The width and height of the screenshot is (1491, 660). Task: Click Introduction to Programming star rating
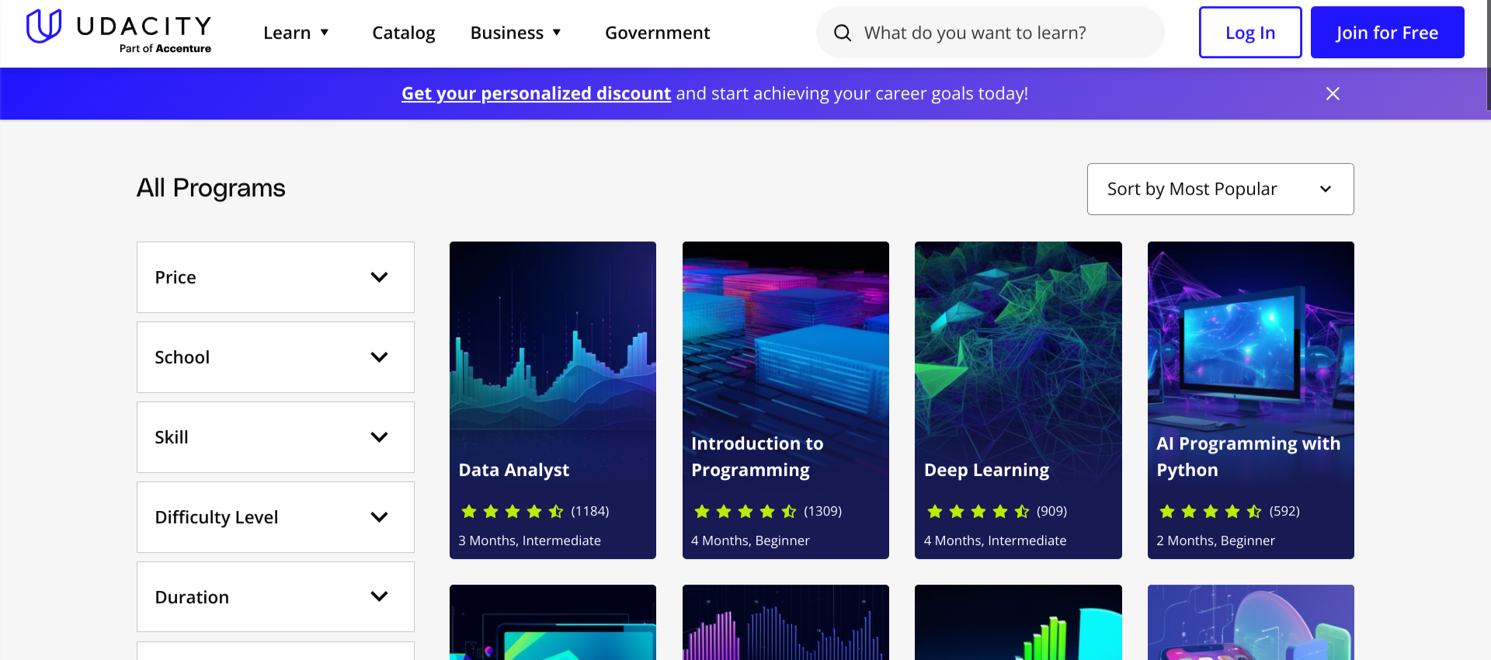pyautogui.click(x=745, y=511)
